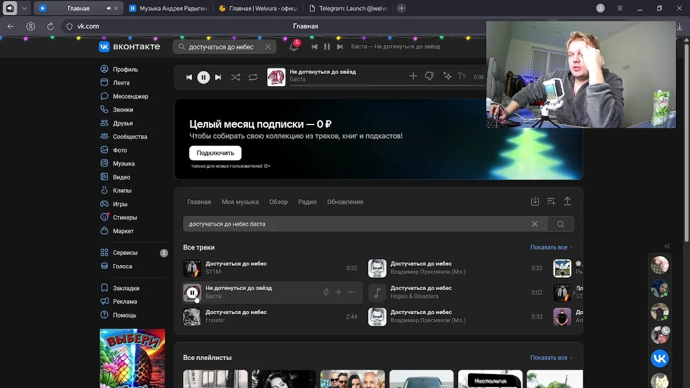Open Фото section

point(114,150)
